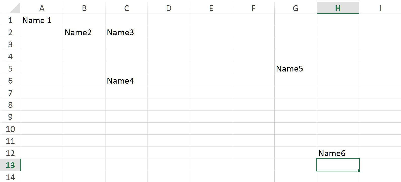
Task: Select the highlighted column H header
Action: coord(338,8)
